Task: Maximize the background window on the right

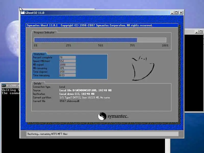Action: pos(201,32)
